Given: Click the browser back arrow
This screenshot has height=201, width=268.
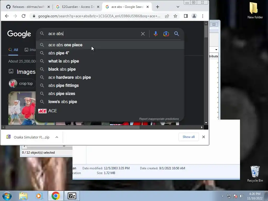Looking at the screenshot, I should (x=7, y=16).
